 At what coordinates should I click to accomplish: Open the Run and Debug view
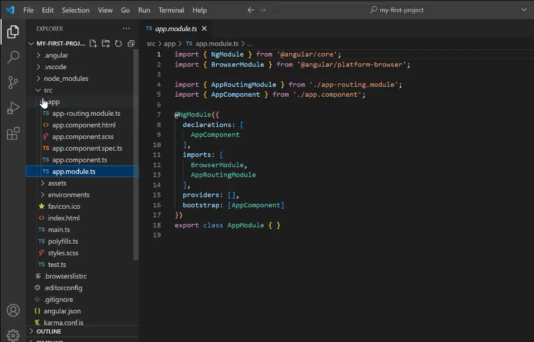coord(13,108)
